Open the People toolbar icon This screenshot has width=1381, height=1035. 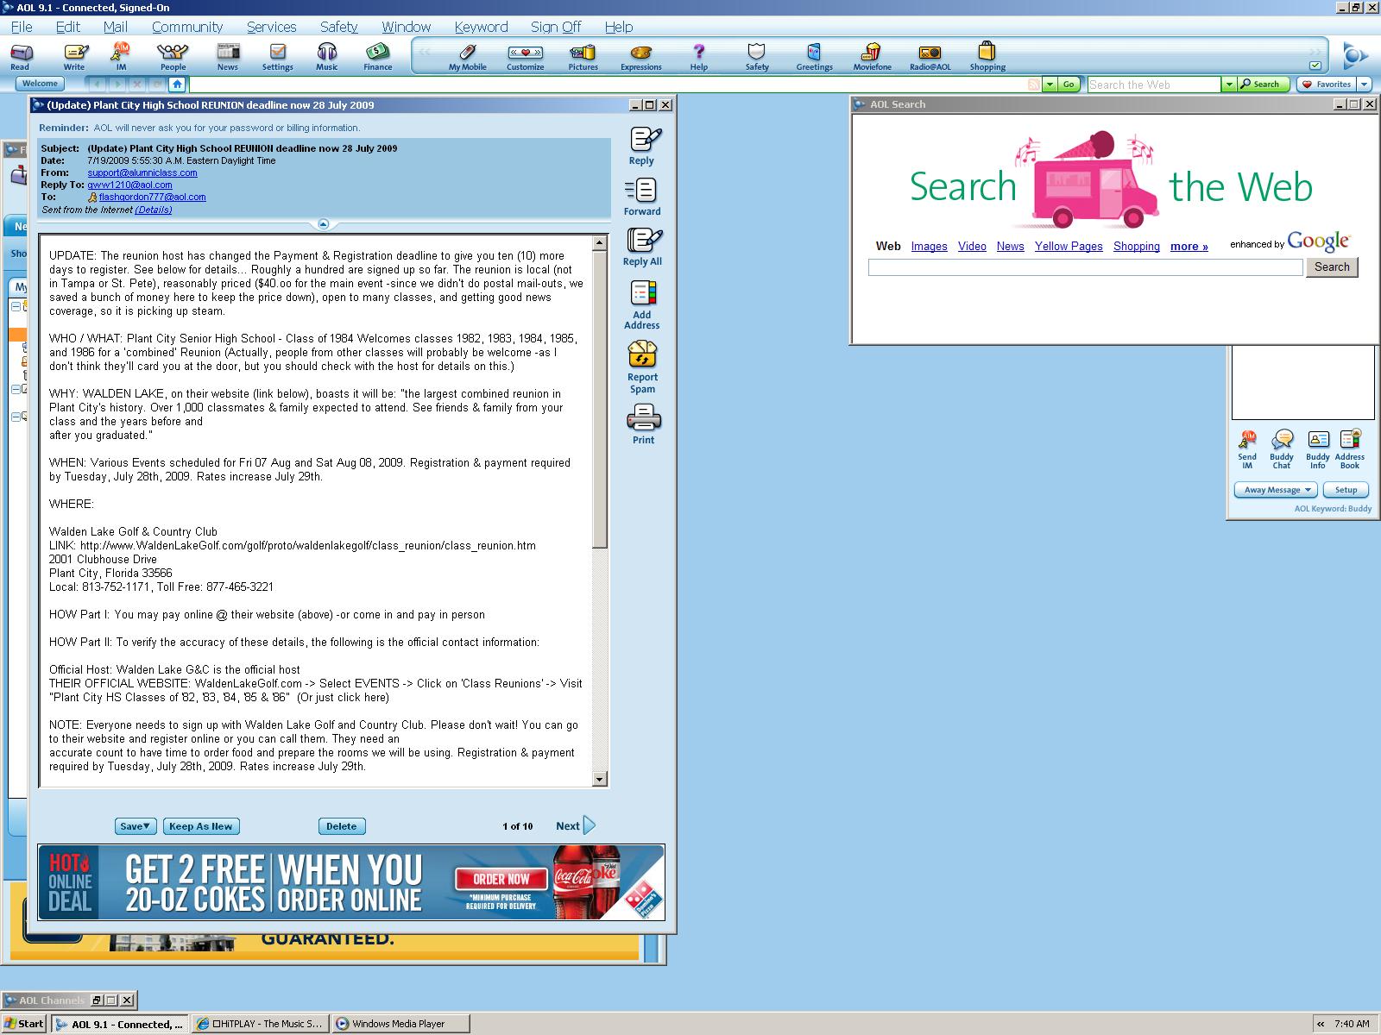coord(173,57)
